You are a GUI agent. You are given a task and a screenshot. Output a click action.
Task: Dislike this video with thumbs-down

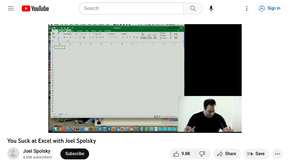coord(202,154)
